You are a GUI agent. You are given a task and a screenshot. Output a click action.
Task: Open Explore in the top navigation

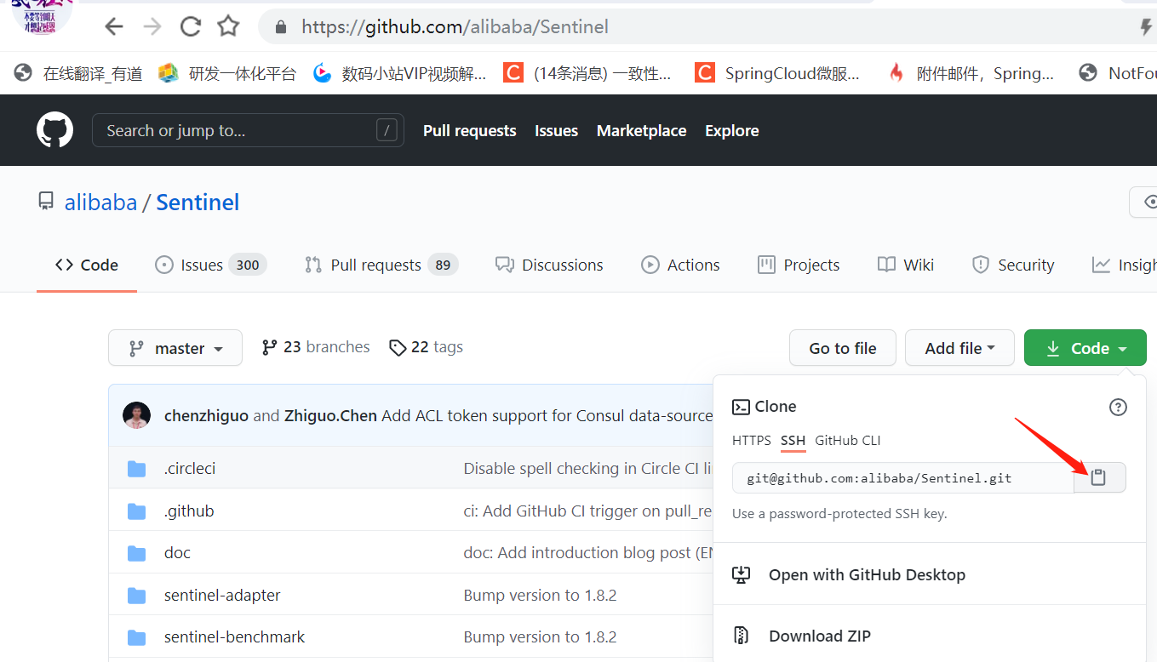[x=732, y=130]
